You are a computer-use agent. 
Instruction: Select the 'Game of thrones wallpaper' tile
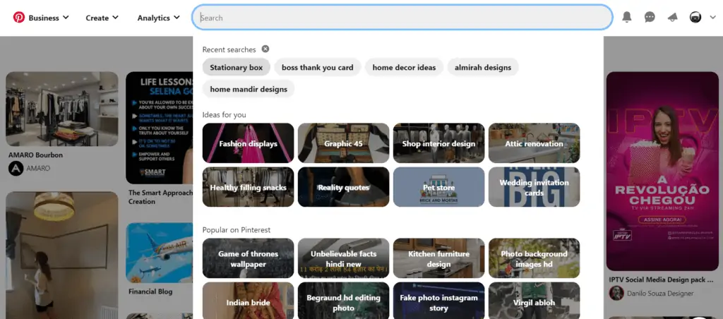(x=248, y=258)
